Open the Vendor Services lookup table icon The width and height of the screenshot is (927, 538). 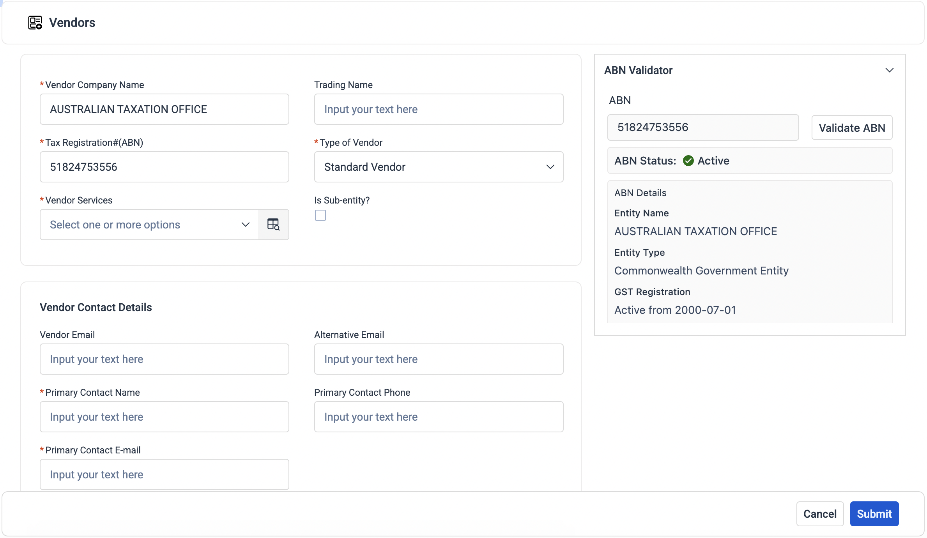click(x=273, y=225)
